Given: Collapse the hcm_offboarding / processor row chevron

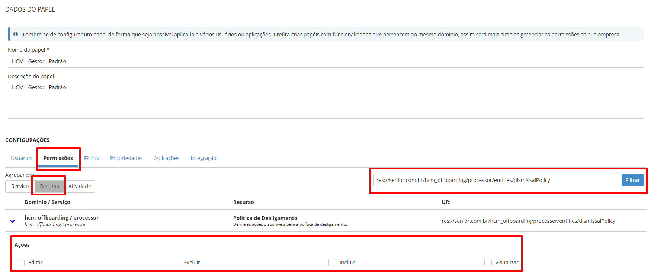Looking at the screenshot, I should pyautogui.click(x=12, y=221).
